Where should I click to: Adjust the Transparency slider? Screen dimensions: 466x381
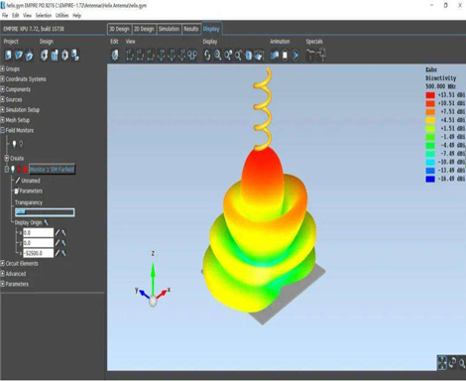pyautogui.click(x=45, y=212)
